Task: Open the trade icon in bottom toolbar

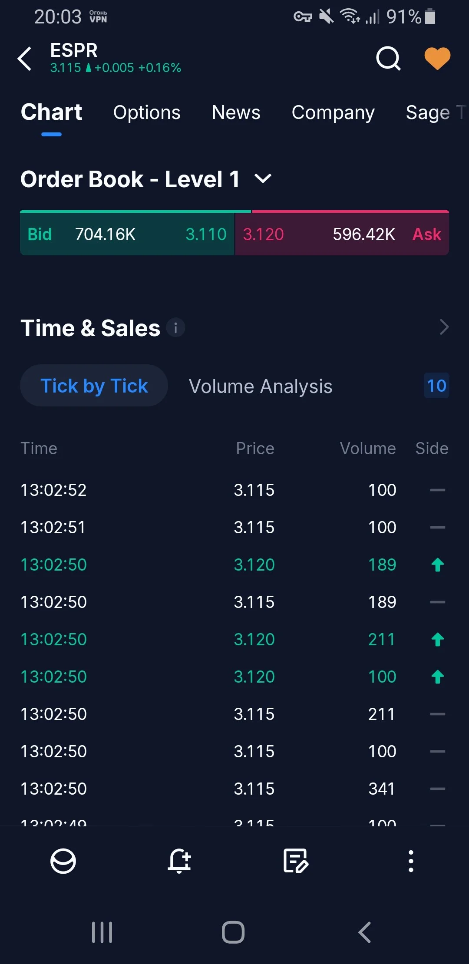Action: tap(63, 861)
